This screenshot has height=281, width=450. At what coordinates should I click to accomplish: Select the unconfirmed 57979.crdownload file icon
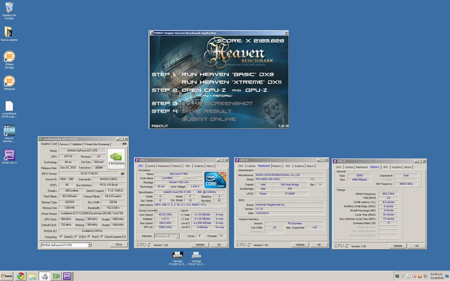pos(9,109)
